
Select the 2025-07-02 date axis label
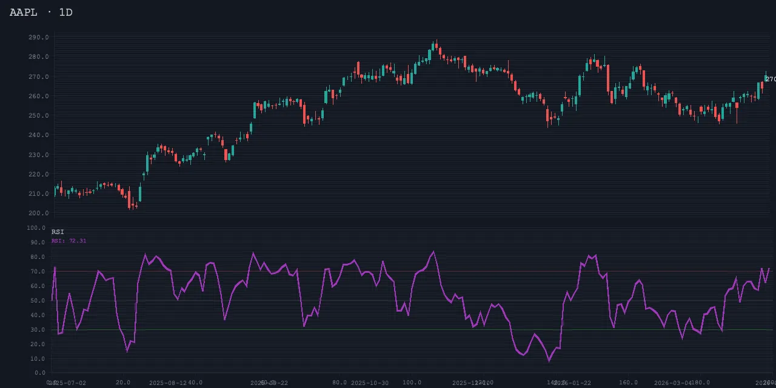(67, 383)
